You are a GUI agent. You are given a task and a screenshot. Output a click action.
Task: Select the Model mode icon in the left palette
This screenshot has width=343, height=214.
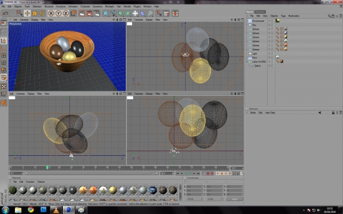(x=3, y=41)
